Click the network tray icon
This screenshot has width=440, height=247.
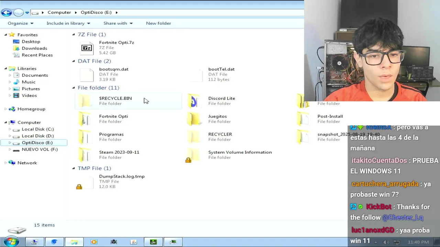pyautogui.click(x=396, y=242)
